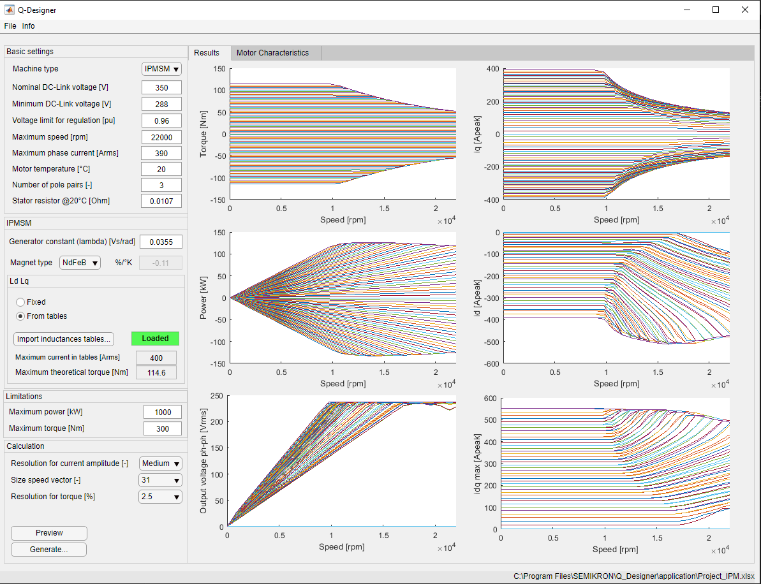The image size is (761, 584).
Task: Expand the Magnet type NdFeB dropdown
Action: (80, 263)
